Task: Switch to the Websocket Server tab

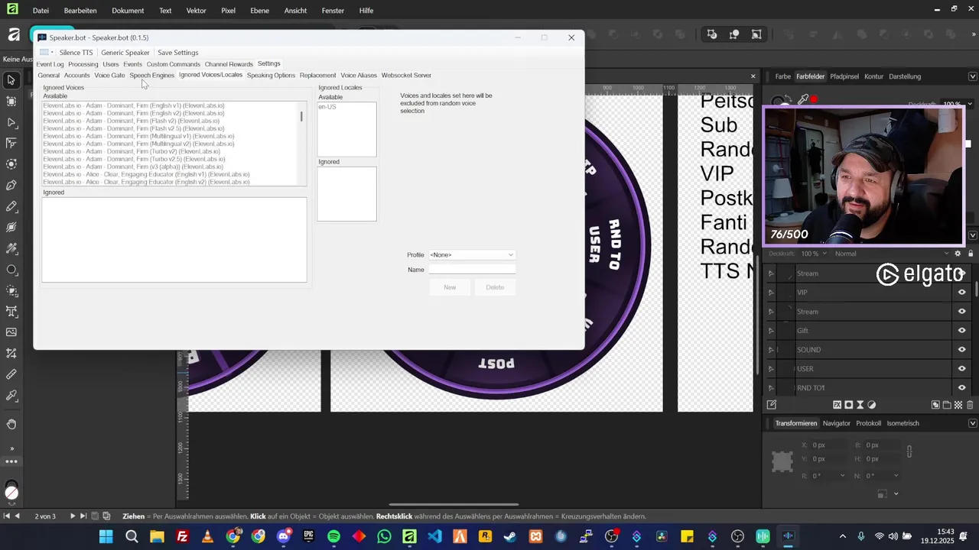Action: click(406, 76)
